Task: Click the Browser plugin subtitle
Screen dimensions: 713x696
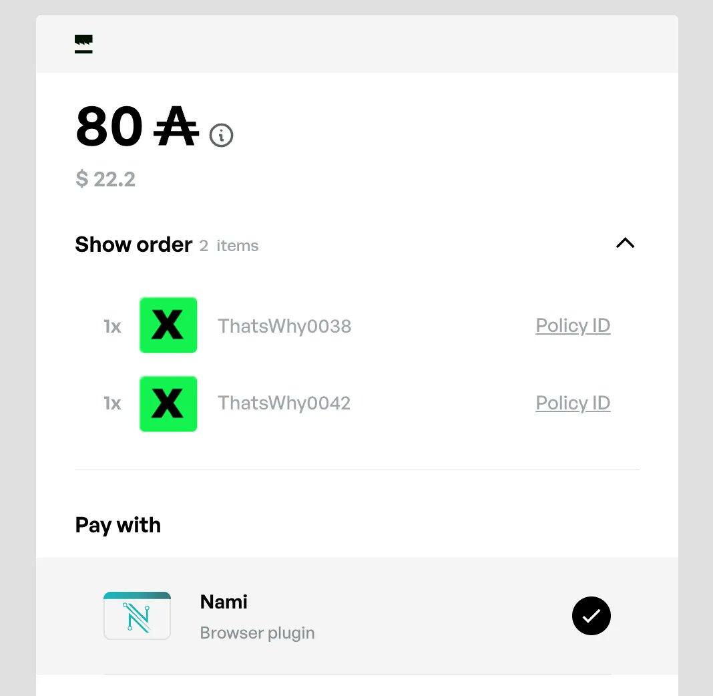Action: coord(258,633)
